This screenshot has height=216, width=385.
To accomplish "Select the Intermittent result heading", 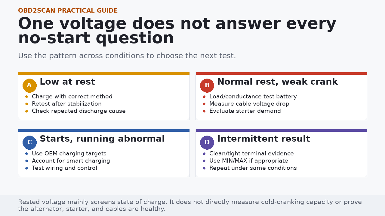I will (x=263, y=139).
